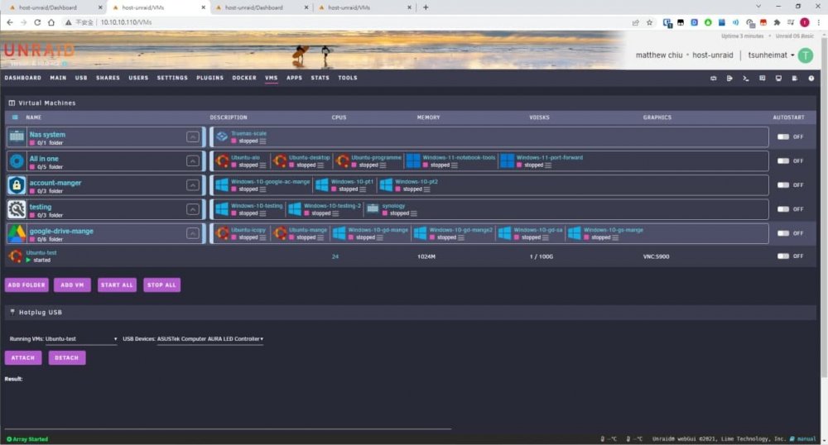Click the Windows-10-gd-mange2 VM name
Image resolution: width=828 pixels, height=445 pixels.
[460, 230]
